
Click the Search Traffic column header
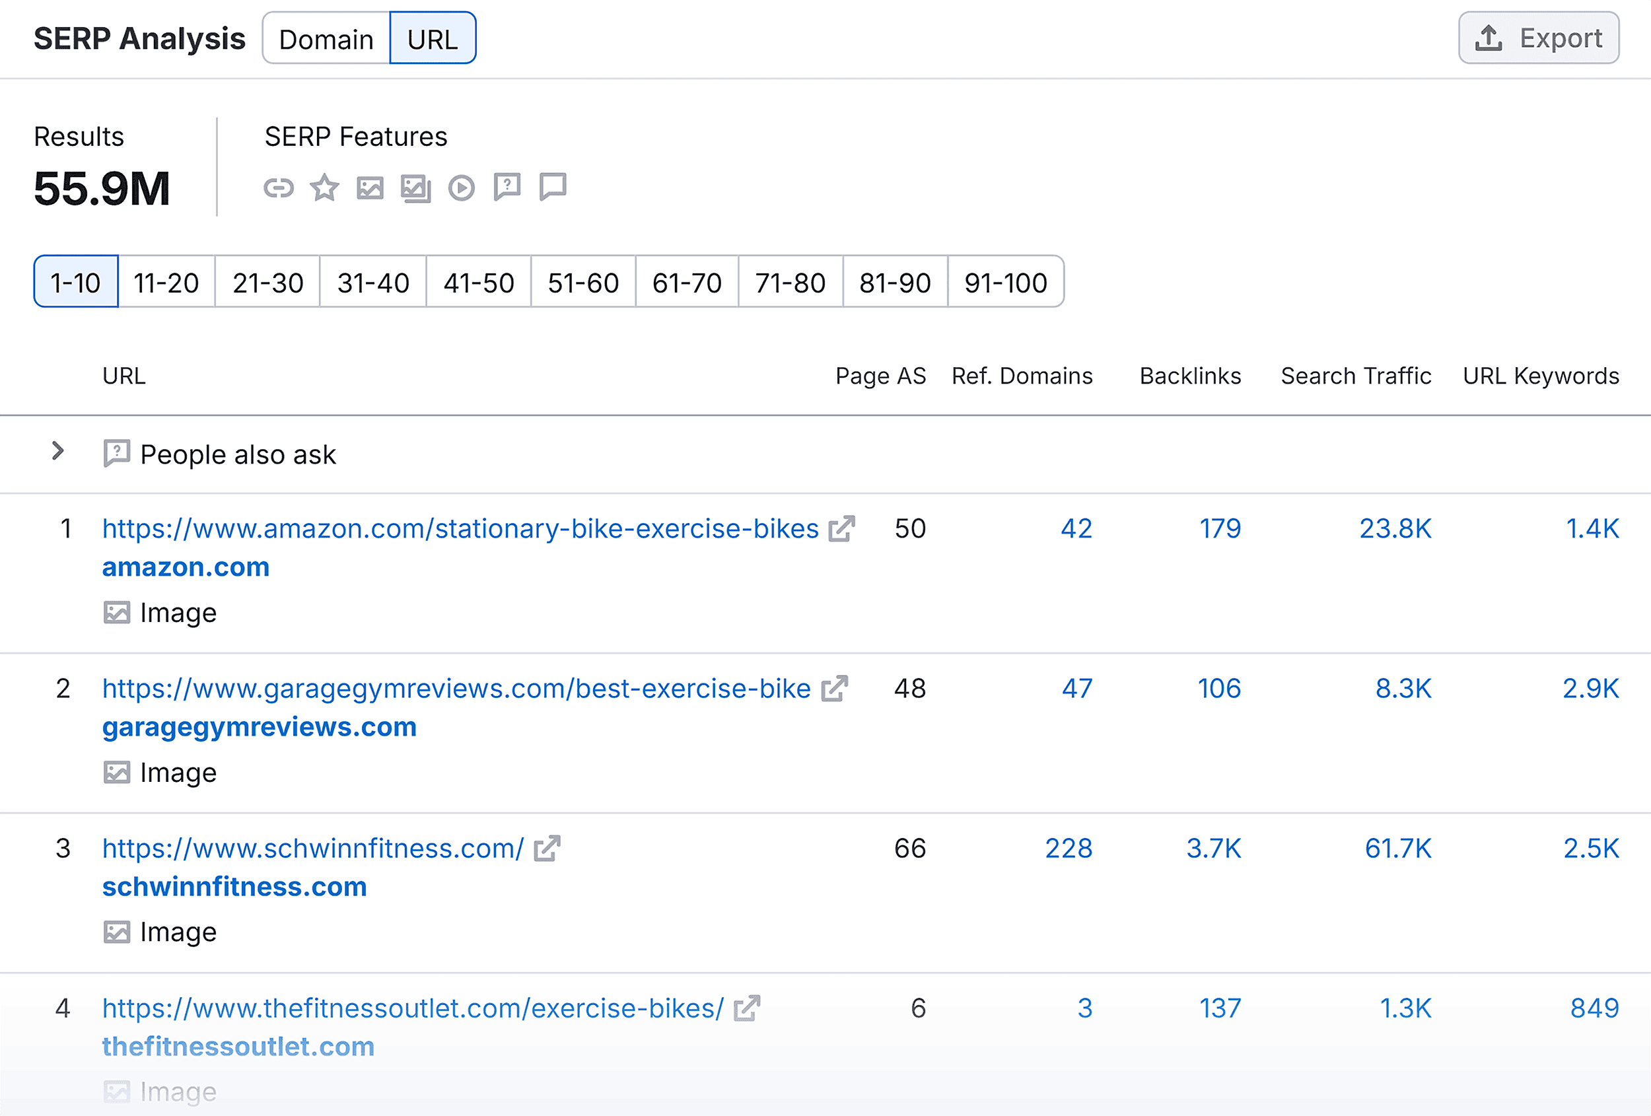pyautogui.click(x=1355, y=376)
